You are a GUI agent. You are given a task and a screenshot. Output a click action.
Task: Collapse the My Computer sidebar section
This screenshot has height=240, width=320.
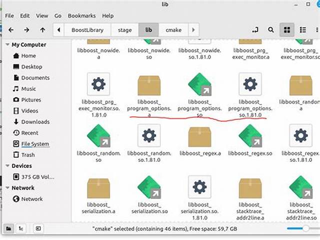7,45
